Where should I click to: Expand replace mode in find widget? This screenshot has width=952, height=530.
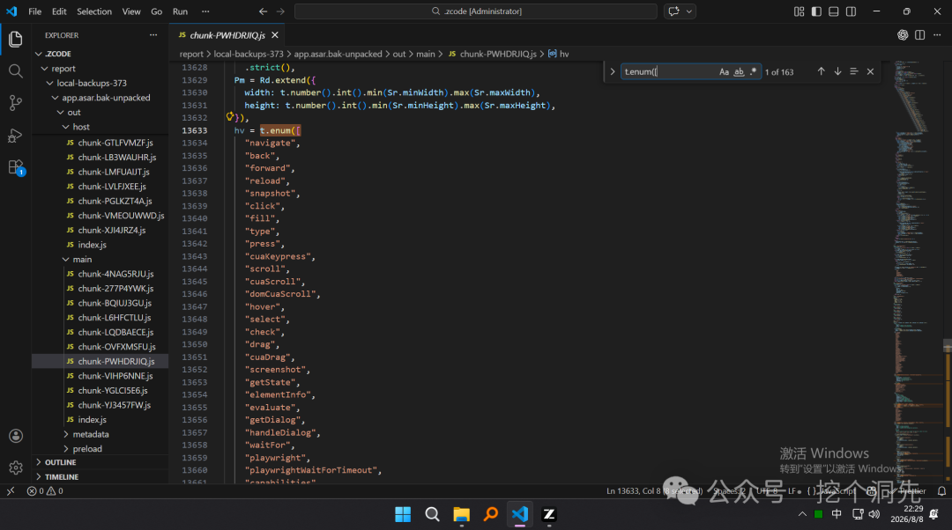point(612,71)
